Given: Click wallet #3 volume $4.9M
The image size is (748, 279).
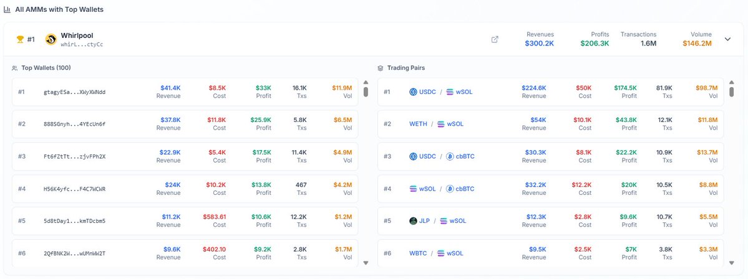Looking at the screenshot, I should 342,153.
